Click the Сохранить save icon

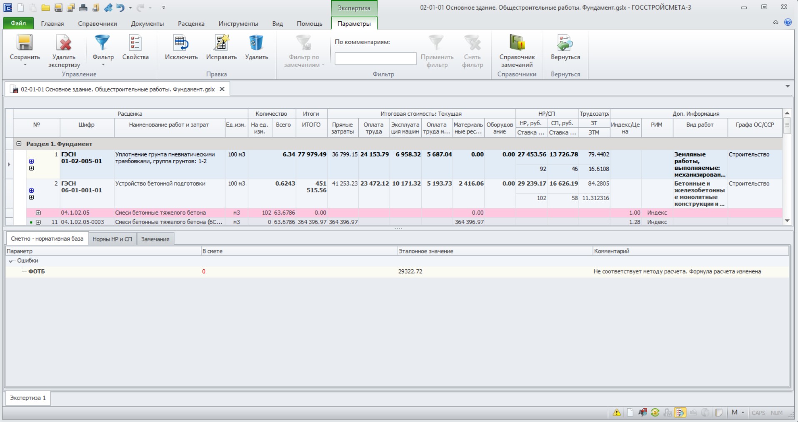click(x=25, y=43)
